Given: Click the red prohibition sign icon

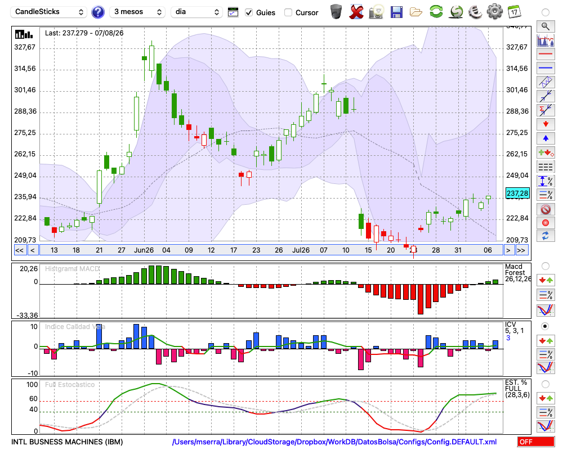Looking at the screenshot, I should click(546, 209).
